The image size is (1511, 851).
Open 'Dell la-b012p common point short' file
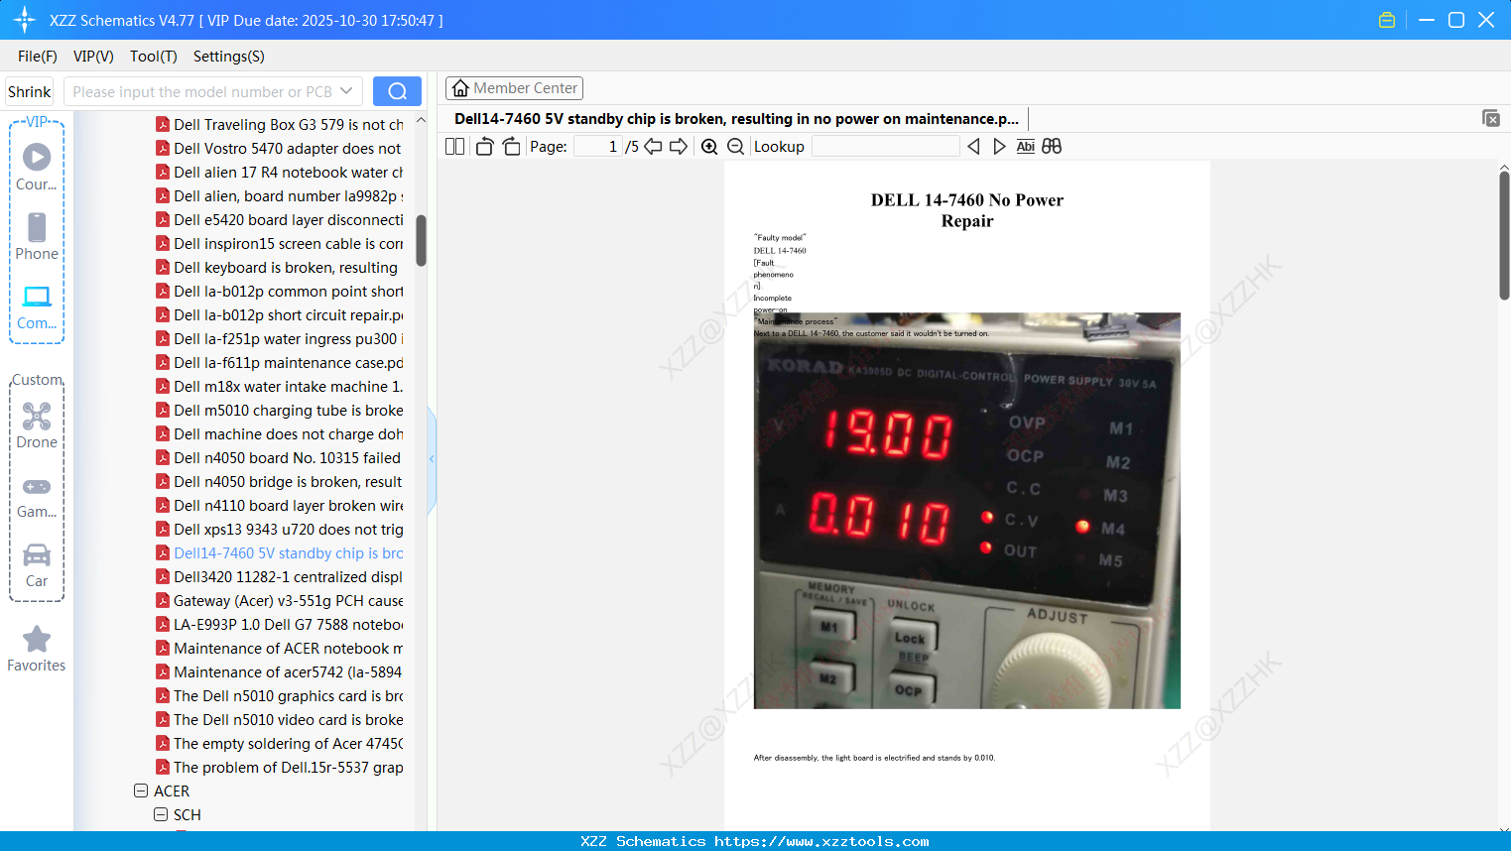pos(280,291)
